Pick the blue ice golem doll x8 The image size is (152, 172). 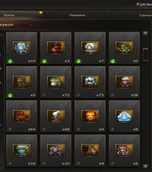point(124,116)
